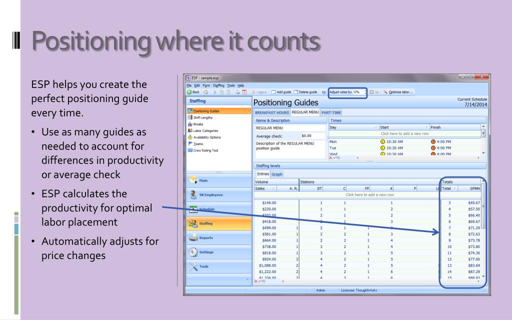Select Positioning Guides in Staffing list
This screenshot has height=320, width=512.
[219, 111]
